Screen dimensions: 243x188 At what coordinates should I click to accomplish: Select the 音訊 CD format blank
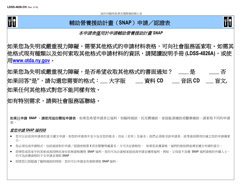(176, 81)
